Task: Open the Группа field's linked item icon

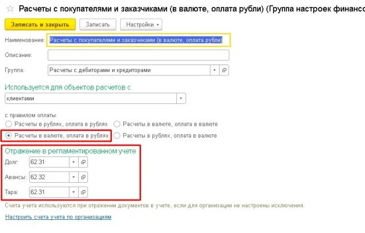Action: (224, 70)
